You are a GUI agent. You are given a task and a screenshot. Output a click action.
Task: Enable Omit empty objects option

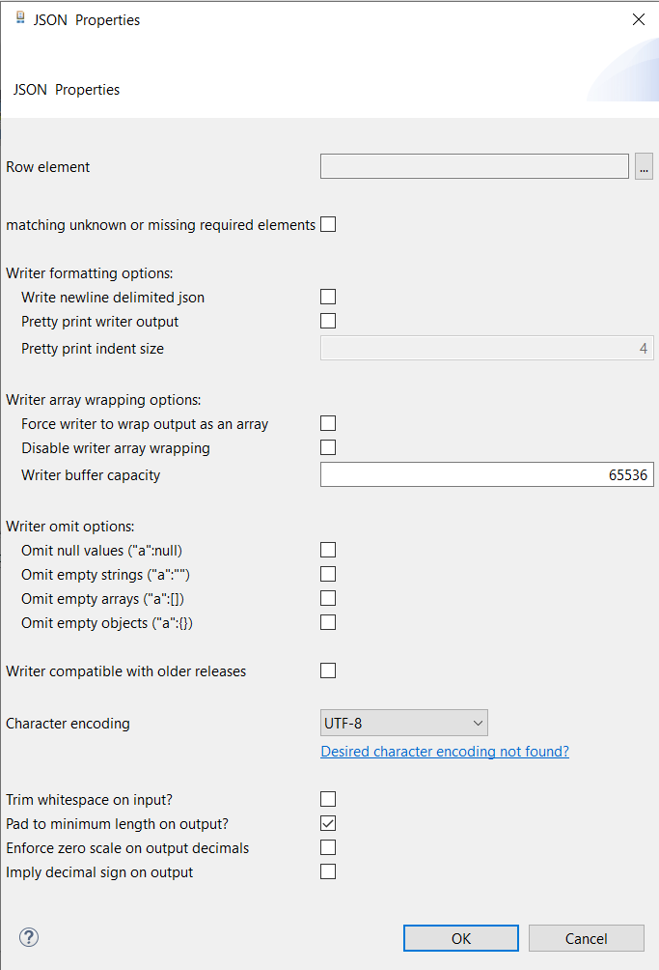(328, 622)
